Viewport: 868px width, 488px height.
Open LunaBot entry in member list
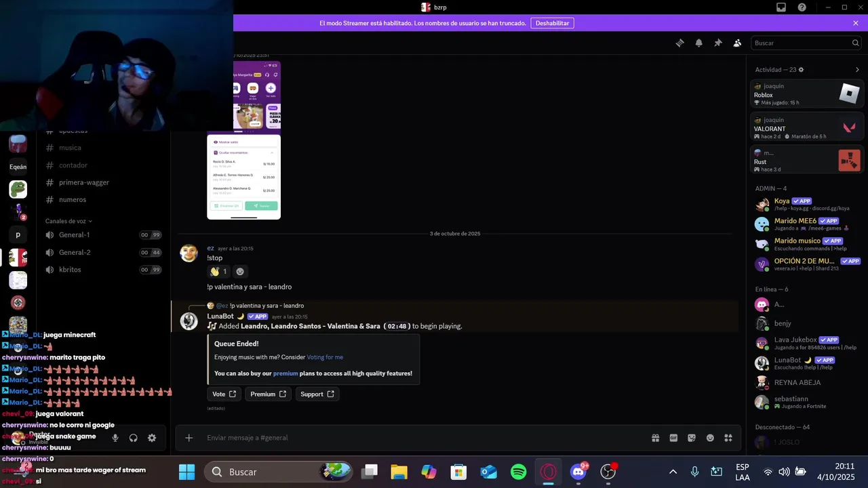click(x=806, y=363)
